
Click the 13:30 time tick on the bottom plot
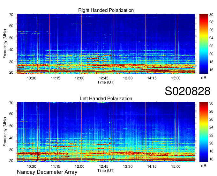coord(128,166)
